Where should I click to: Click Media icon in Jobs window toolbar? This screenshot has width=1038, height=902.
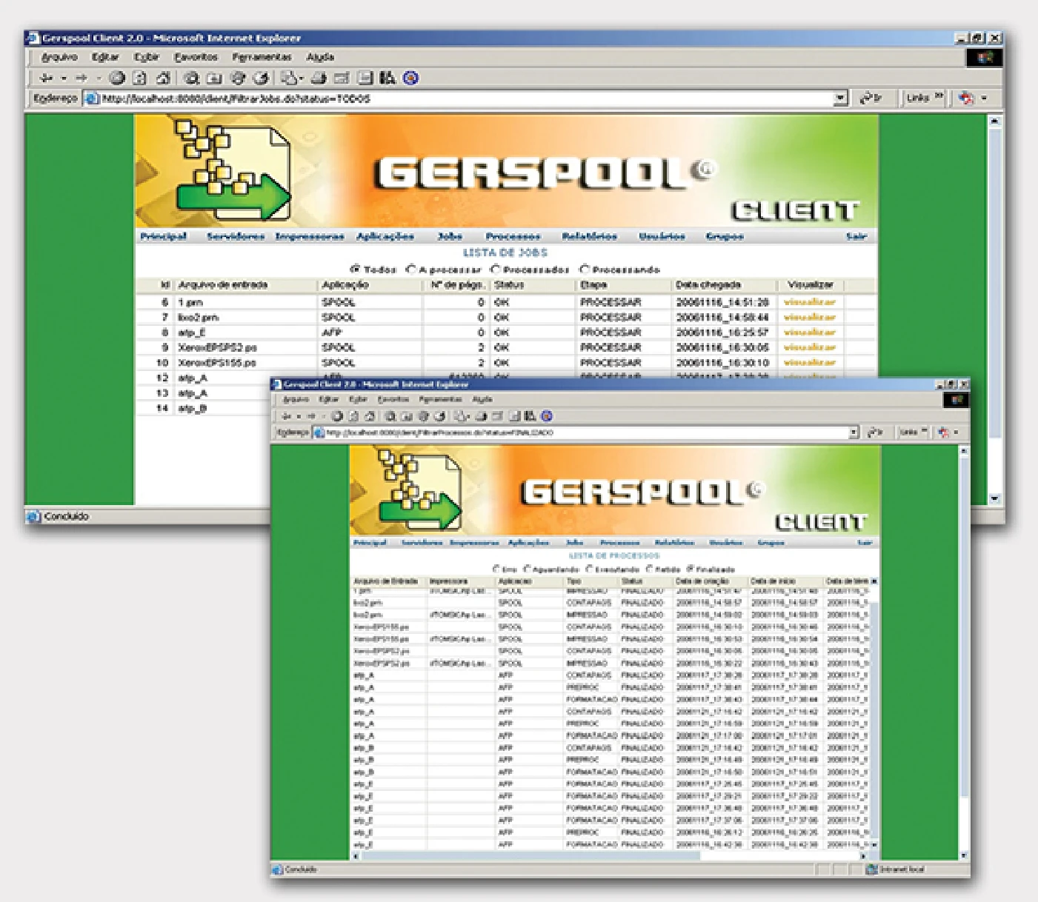click(238, 78)
